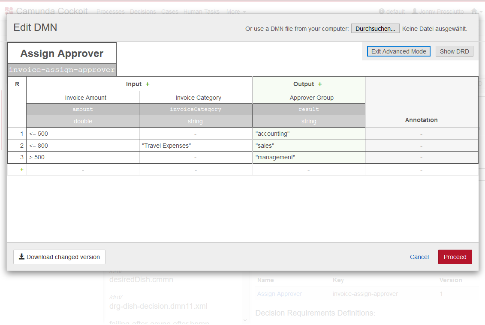Select the invoice-assign-approver table ID
The image size is (485, 325).
[x=62, y=70]
